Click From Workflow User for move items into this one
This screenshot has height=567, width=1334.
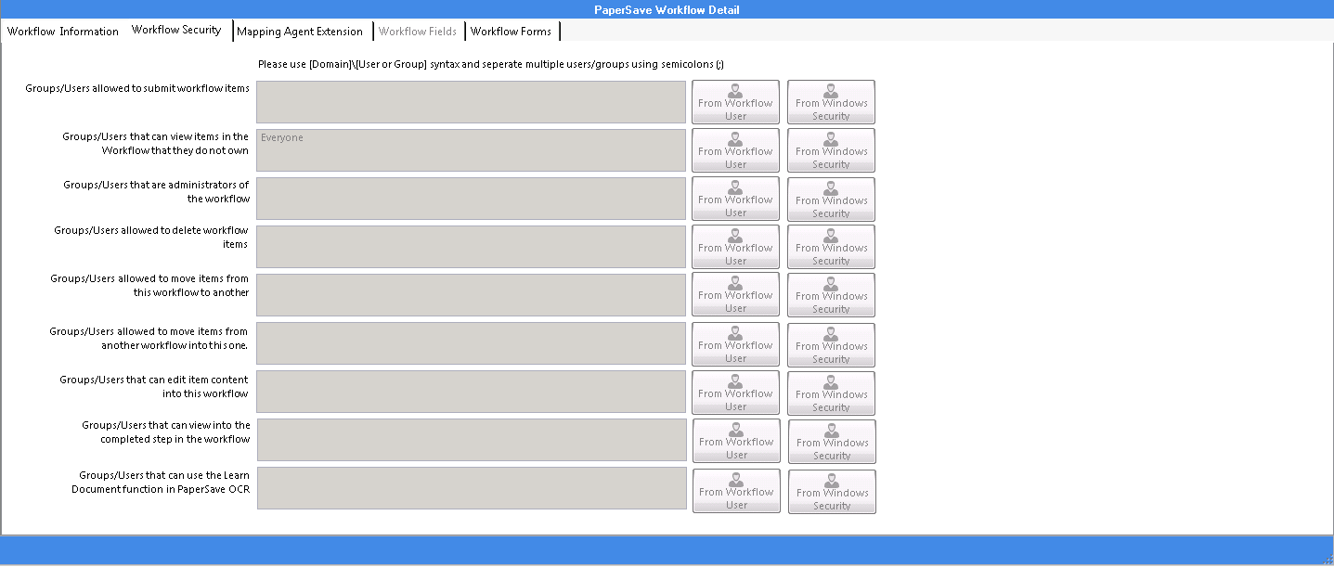coord(735,344)
